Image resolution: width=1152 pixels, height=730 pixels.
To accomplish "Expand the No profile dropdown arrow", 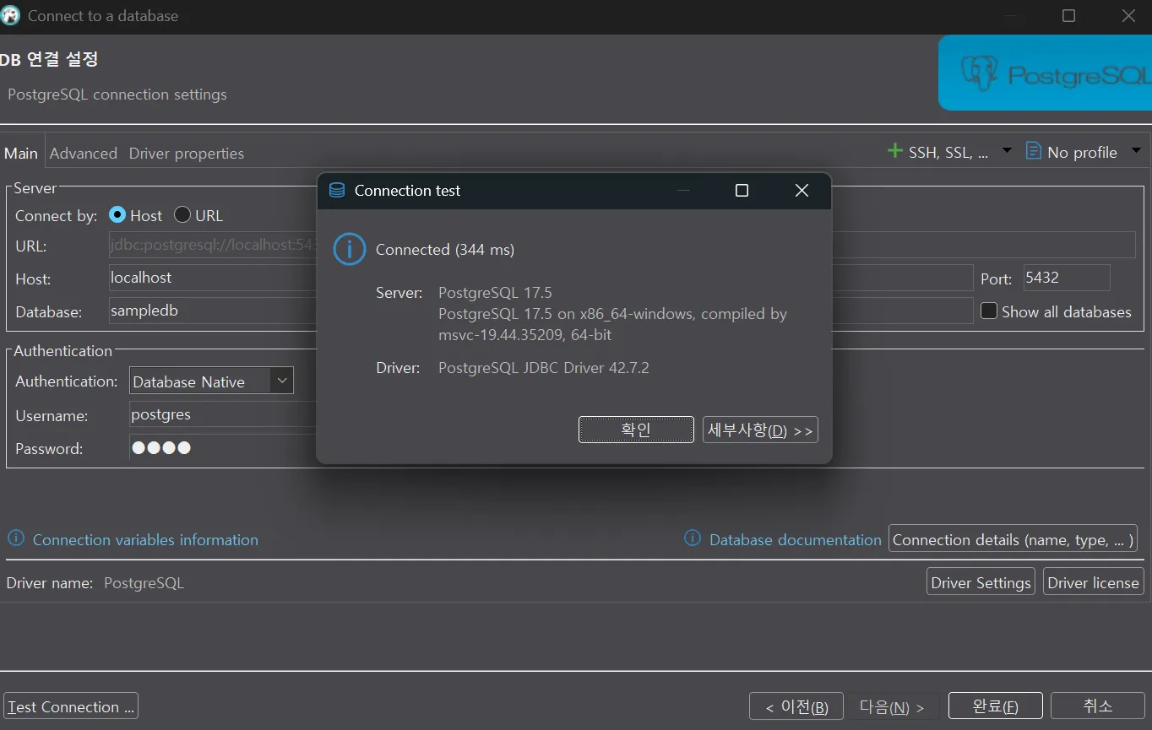I will 1136,151.
